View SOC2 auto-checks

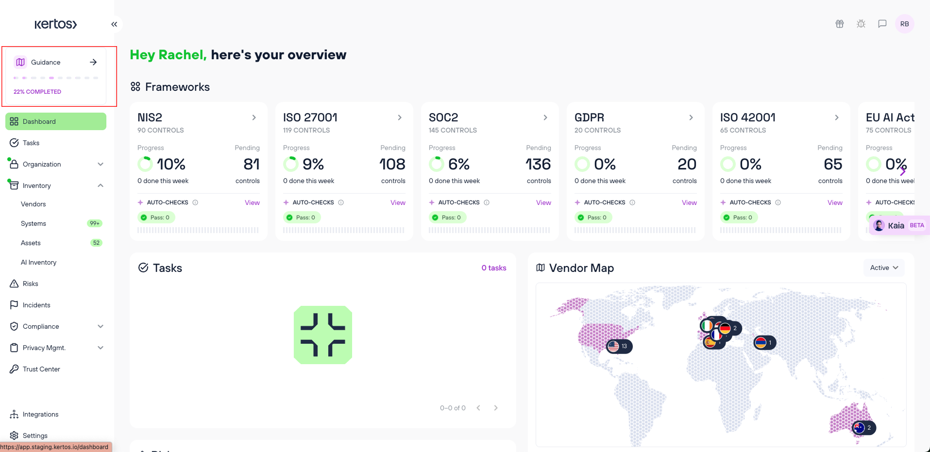543,202
